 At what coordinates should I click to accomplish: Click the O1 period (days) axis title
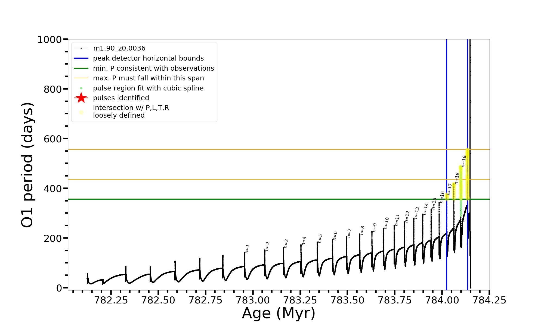(27, 165)
